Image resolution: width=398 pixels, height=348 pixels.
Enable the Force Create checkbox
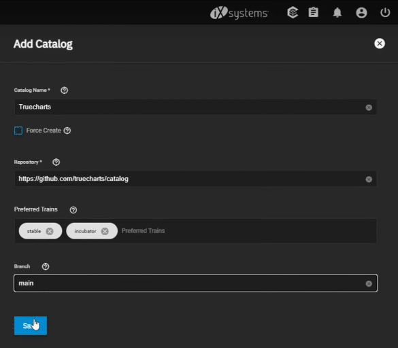click(18, 130)
